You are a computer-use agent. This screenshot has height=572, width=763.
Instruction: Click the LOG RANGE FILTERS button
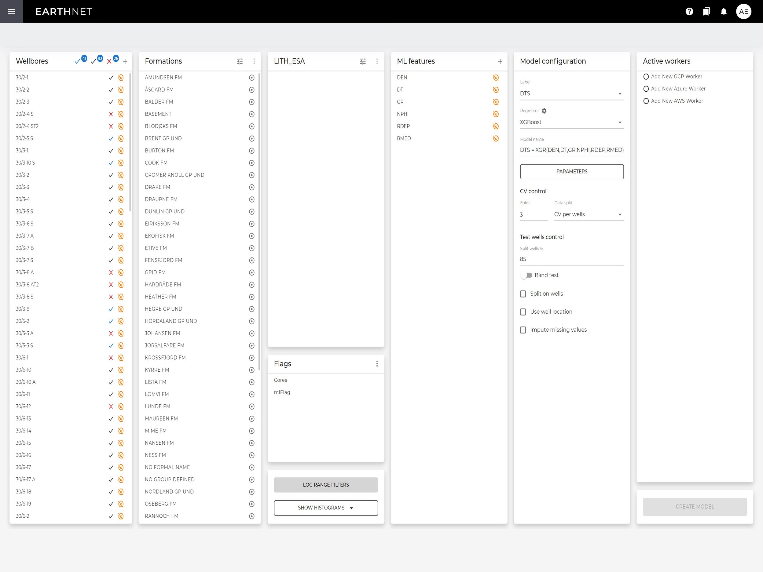click(326, 485)
